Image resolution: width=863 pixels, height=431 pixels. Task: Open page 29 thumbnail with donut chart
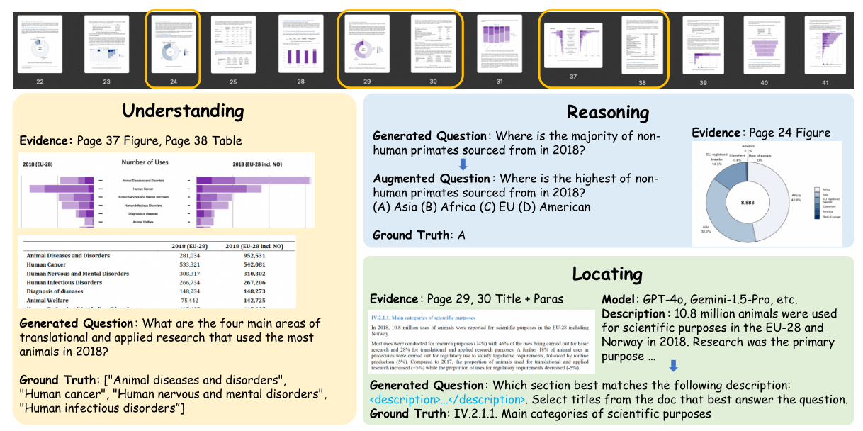(x=367, y=44)
